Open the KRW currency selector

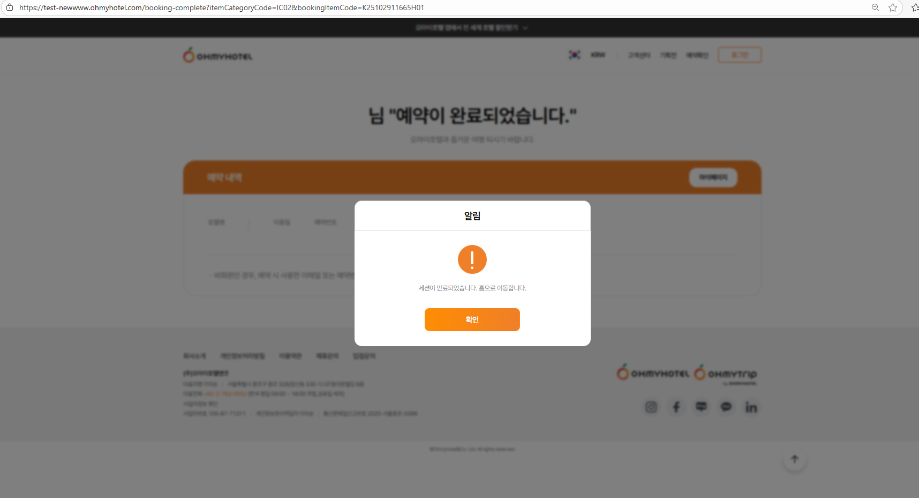pos(598,55)
